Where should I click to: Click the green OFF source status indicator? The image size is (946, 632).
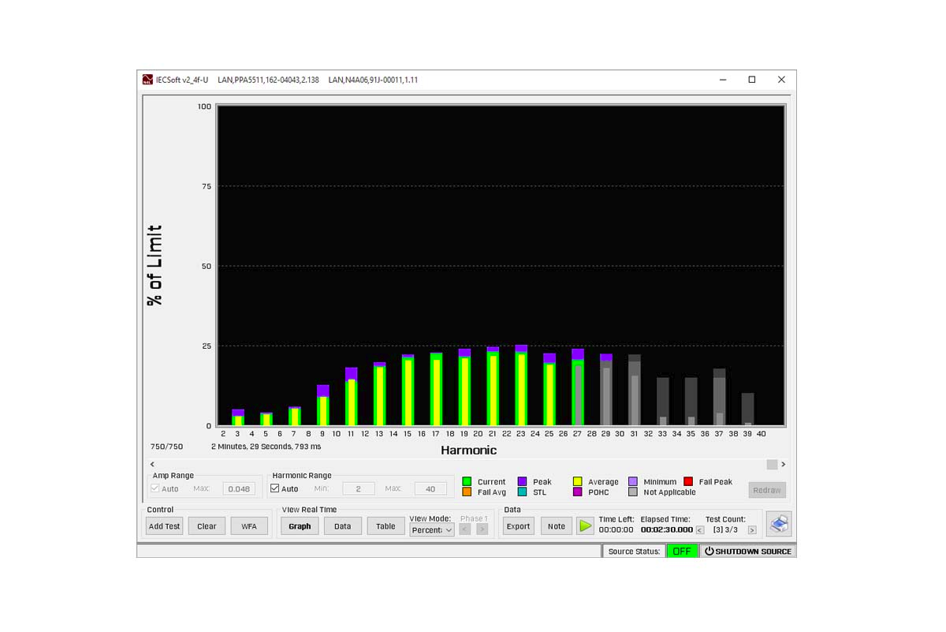[682, 551]
